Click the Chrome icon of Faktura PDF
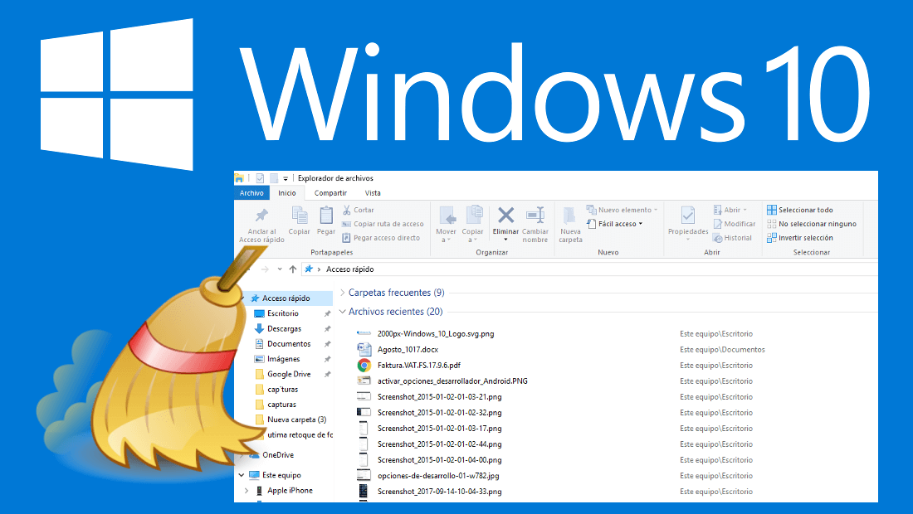 coord(364,365)
